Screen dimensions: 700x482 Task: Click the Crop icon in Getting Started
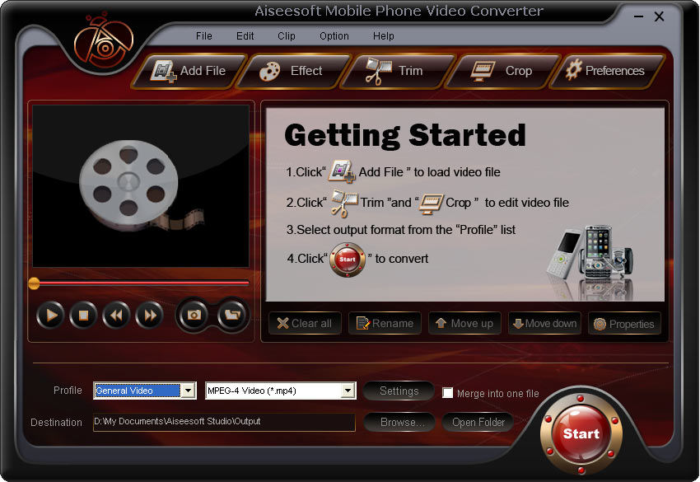click(431, 204)
